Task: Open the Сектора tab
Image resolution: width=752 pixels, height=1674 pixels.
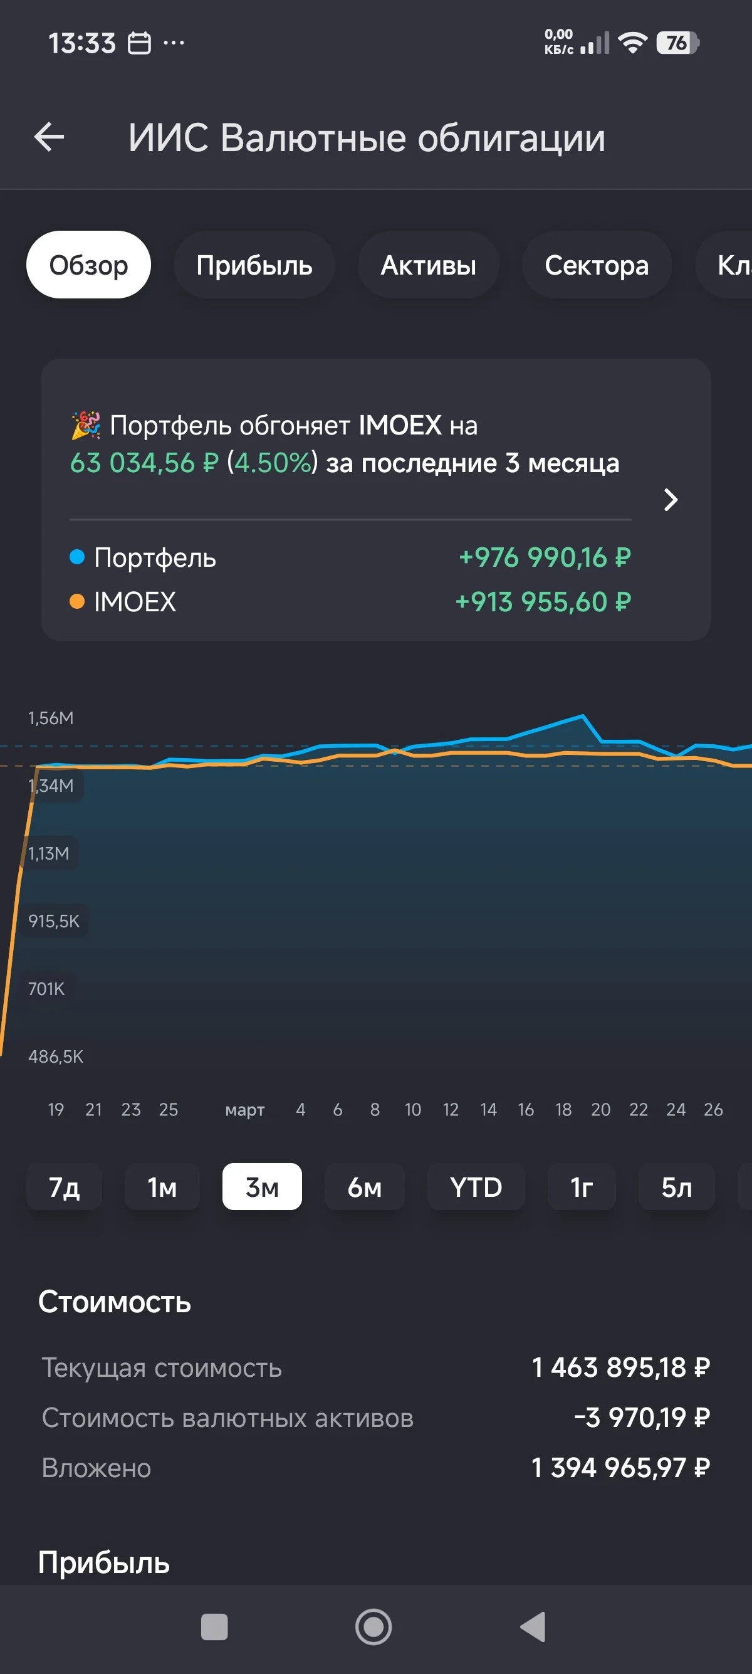Action: 596,265
